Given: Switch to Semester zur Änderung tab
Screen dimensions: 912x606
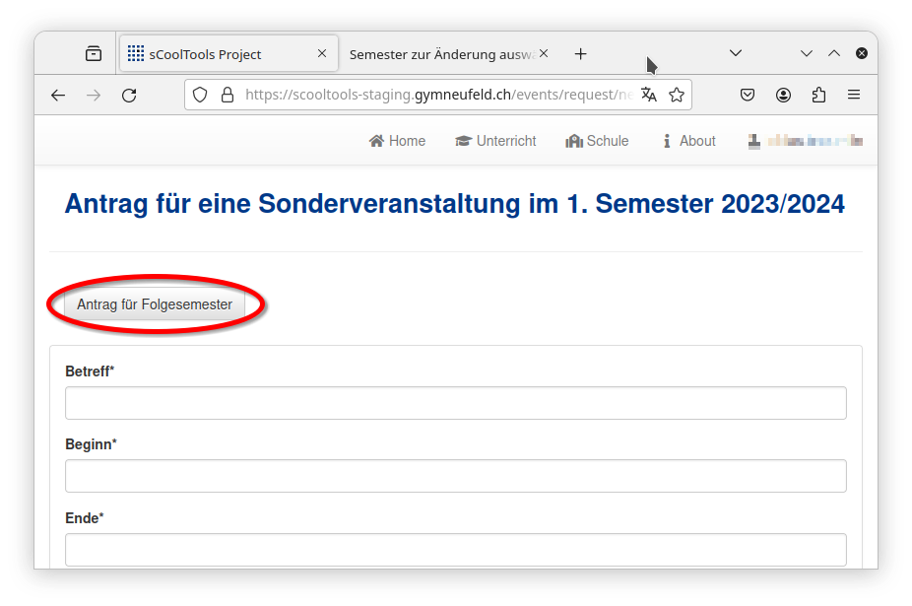Looking at the screenshot, I should 441,54.
